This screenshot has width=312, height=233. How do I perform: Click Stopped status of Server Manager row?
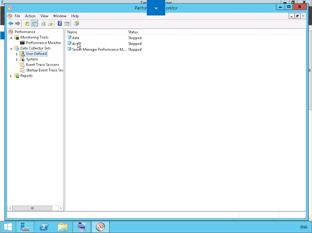pyautogui.click(x=135, y=49)
